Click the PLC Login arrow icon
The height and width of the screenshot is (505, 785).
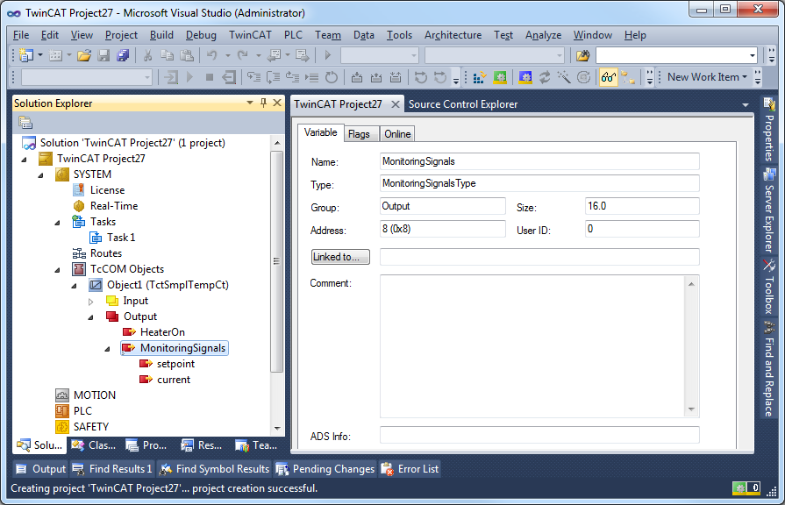(171, 77)
